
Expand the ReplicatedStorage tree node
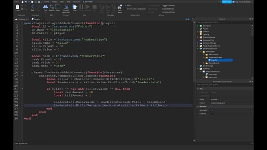point(198,43)
